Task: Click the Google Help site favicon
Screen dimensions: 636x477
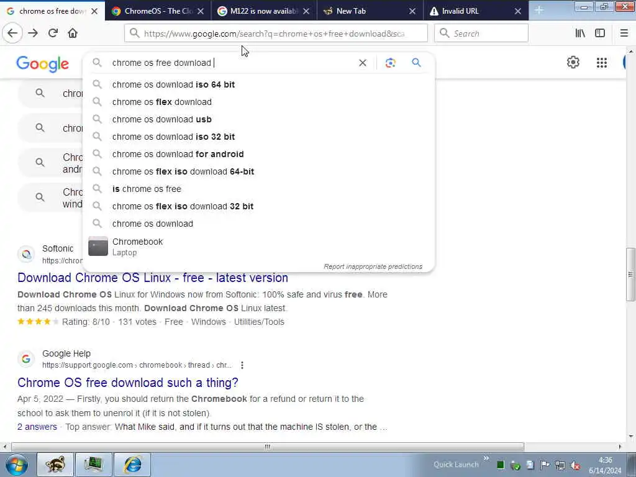Action: (x=26, y=359)
